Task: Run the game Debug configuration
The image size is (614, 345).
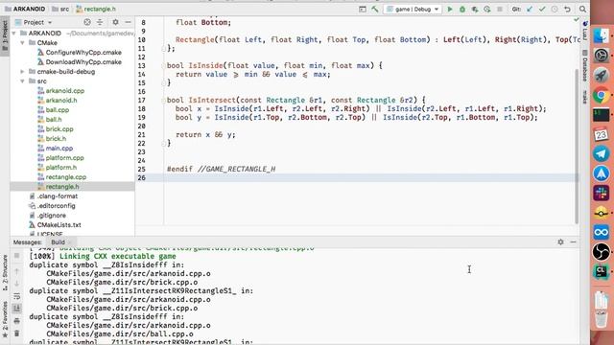Action: (x=450, y=9)
